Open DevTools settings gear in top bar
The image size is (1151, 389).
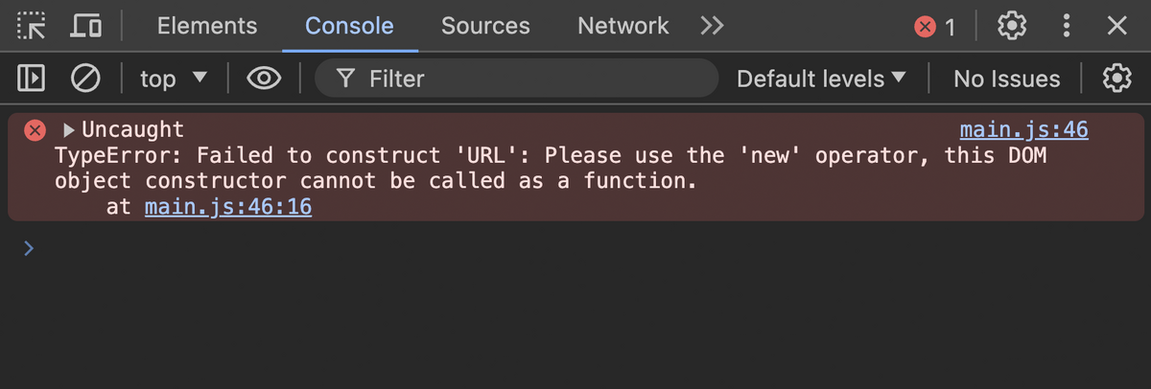(1012, 26)
